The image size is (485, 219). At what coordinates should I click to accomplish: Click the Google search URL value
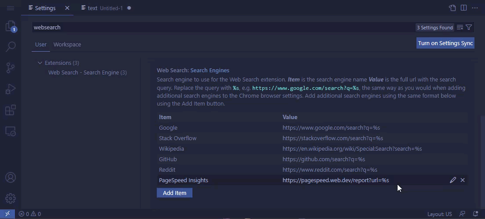pyautogui.click(x=331, y=128)
